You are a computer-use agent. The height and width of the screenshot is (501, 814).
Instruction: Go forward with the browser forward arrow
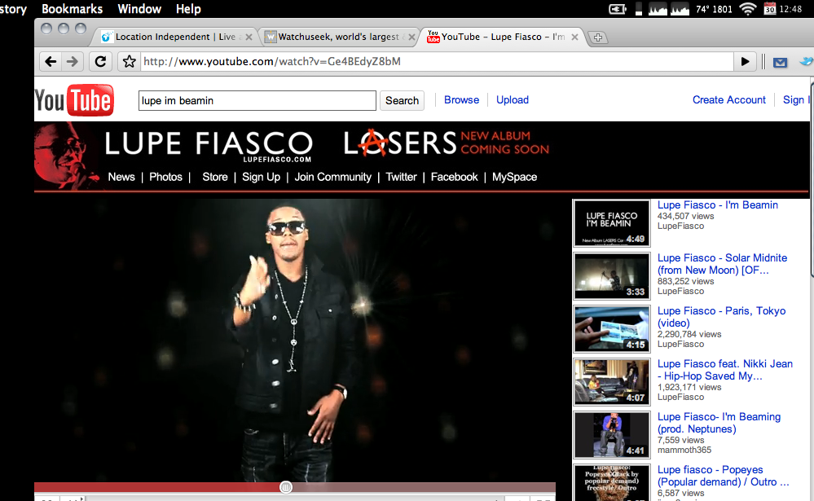[x=73, y=62]
